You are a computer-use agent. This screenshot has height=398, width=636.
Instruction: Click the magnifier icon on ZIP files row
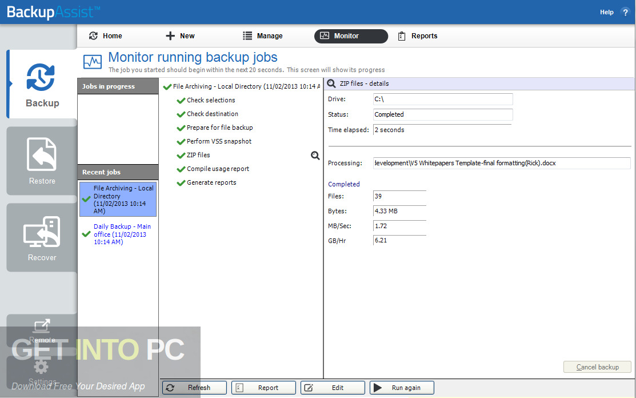(315, 156)
